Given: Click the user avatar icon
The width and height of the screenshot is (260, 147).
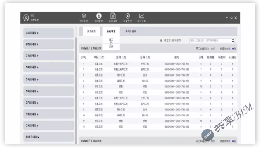Looking at the screenshot, I should click(x=26, y=18).
